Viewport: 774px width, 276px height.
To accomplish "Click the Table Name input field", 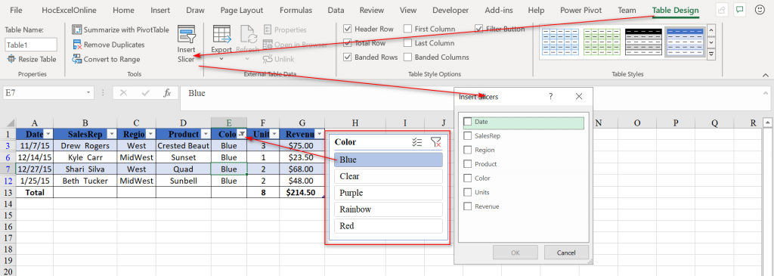I will [31, 45].
